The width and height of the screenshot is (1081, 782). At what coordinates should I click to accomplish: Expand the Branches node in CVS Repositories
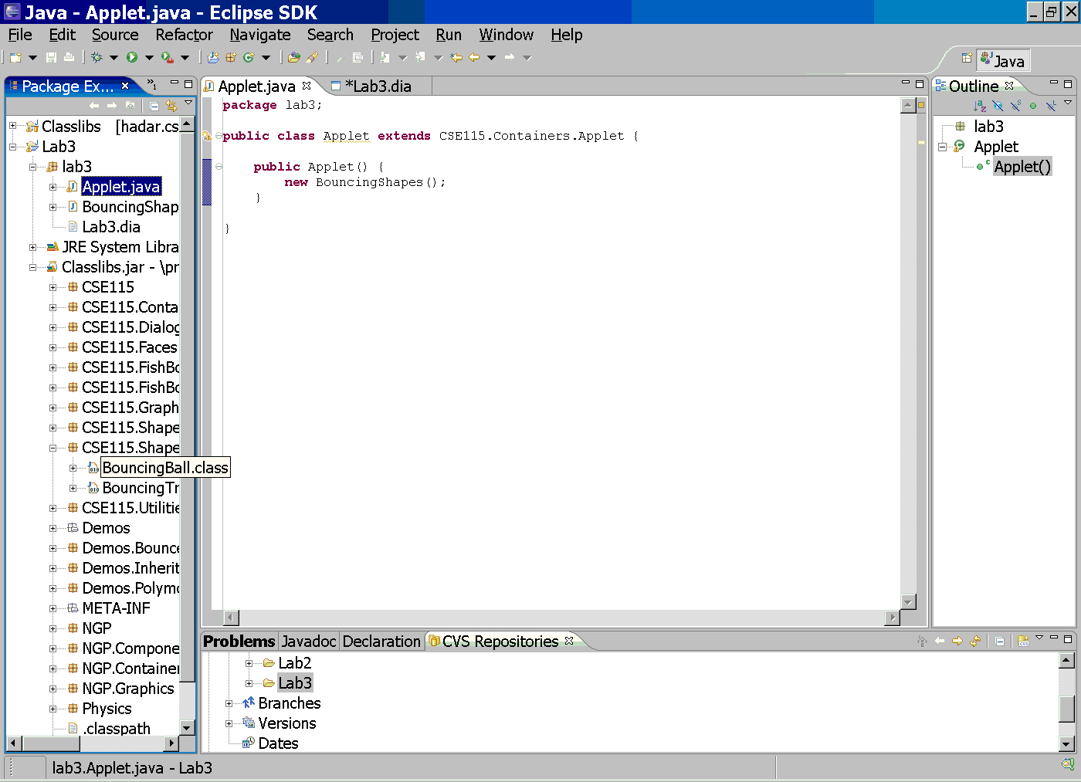click(229, 703)
